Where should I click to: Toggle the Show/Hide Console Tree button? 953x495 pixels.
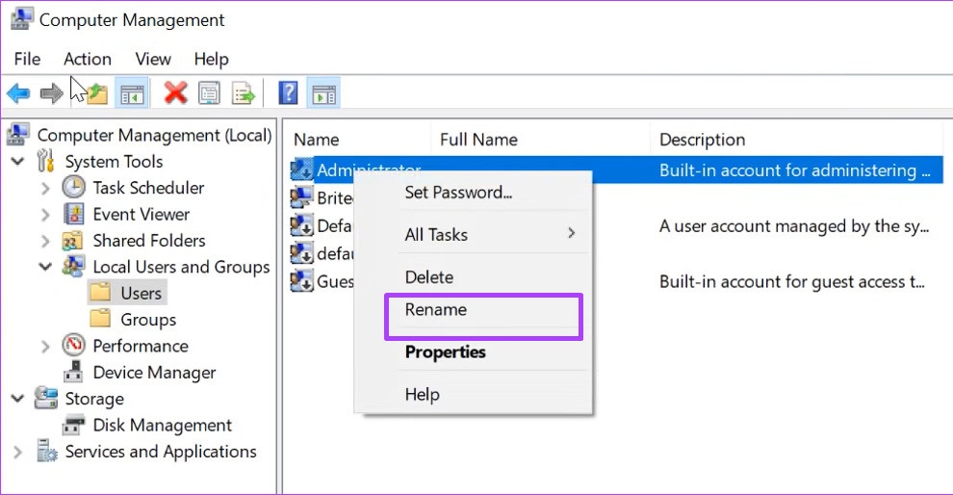click(131, 92)
